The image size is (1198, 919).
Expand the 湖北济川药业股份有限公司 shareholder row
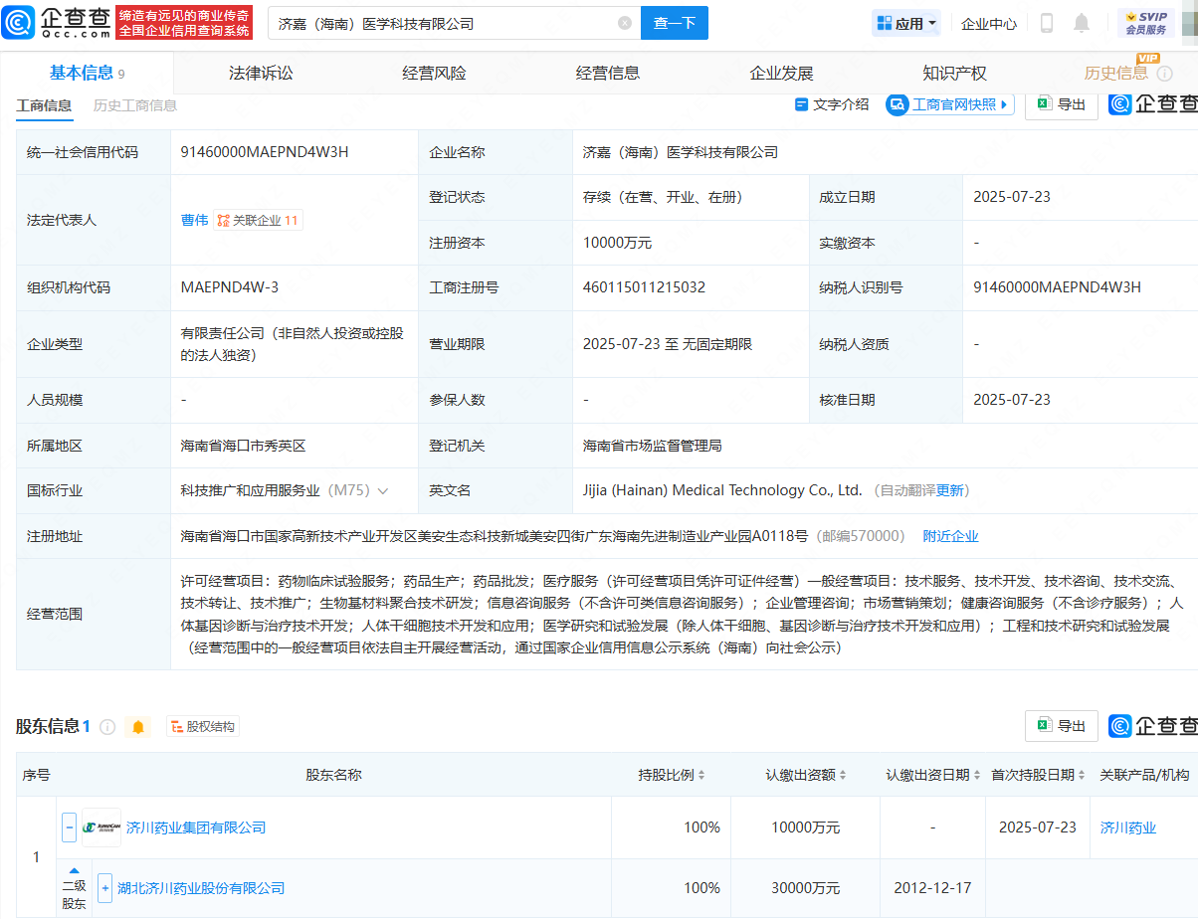click(x=105, y=888)
